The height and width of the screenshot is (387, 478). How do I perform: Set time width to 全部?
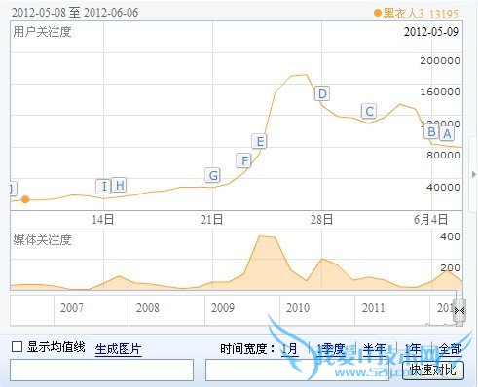[x=450, y=349]
